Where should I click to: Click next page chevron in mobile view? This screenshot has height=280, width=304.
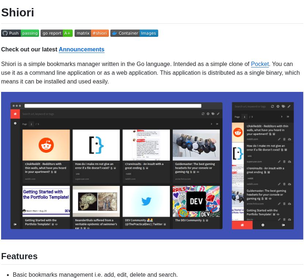click(x=282, y=117)
